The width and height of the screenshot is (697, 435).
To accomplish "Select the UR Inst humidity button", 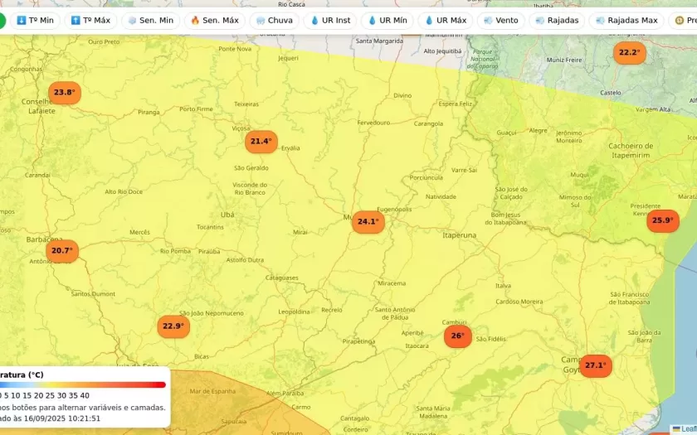I will coord(330,20).
